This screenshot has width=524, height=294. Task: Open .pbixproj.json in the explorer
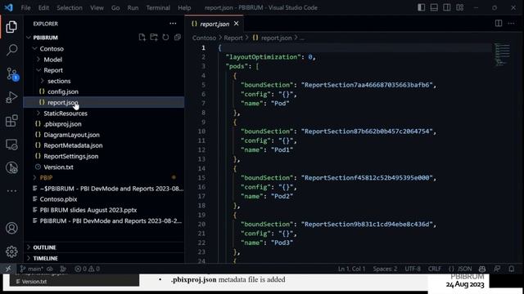[62, 124]
